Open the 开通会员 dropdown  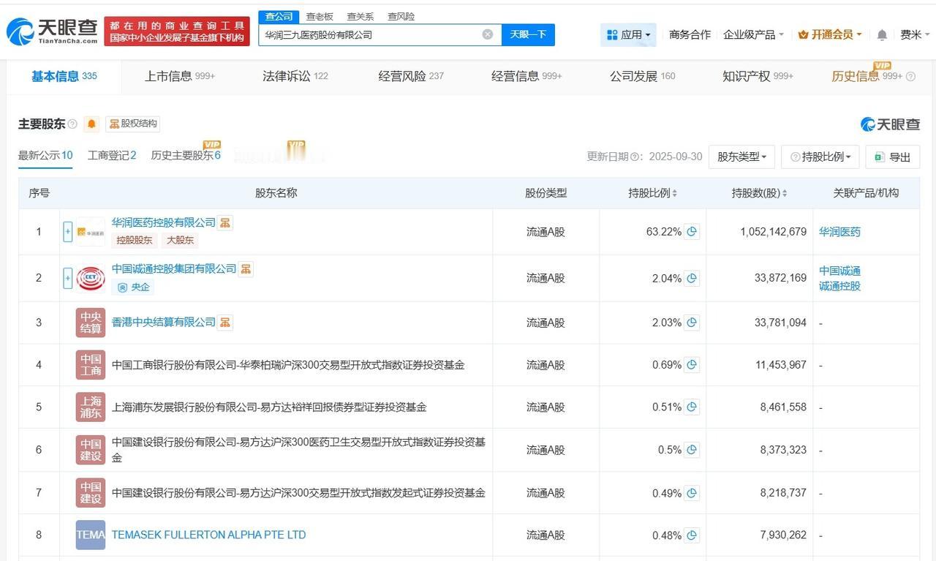pyautogui.click(x=829, y=34)
